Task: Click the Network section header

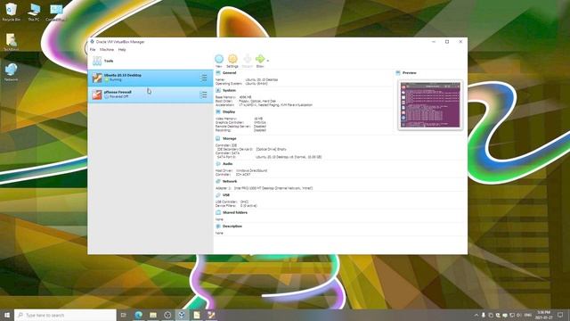Action: [230, 181]
